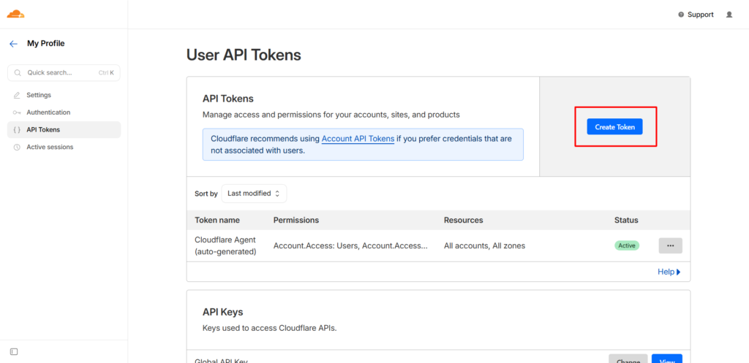
Task: Open the Last modified sort dropdown
Action: (254, 194)
